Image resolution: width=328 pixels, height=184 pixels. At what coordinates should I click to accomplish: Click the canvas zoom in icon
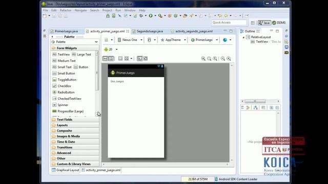click(x=229, y=59)
